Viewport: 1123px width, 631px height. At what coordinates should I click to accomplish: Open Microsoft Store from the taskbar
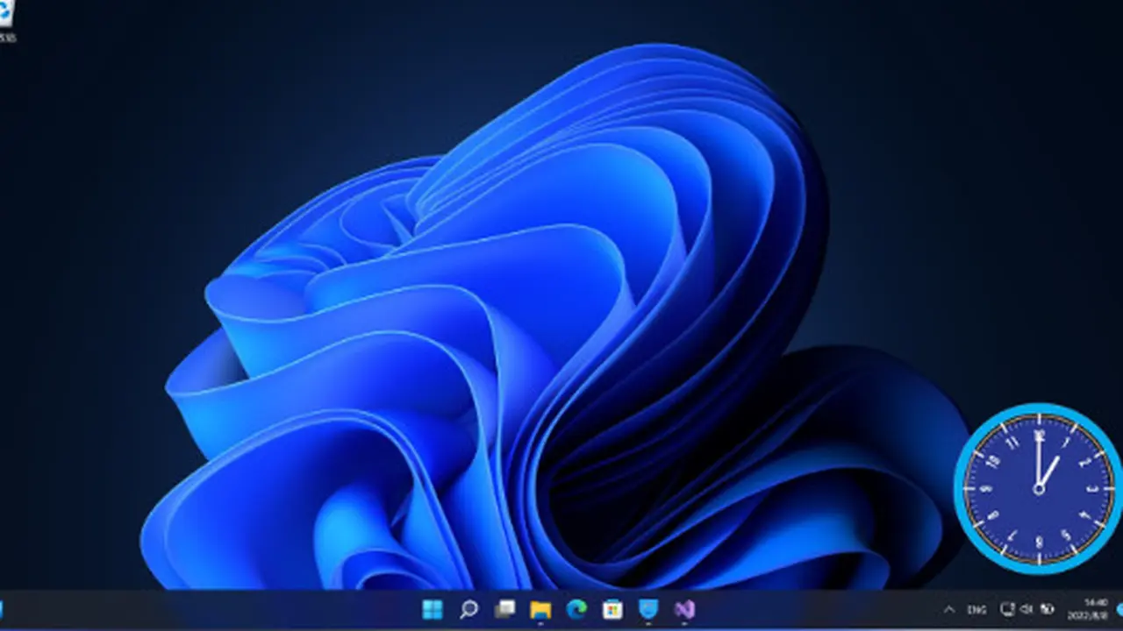612,609
